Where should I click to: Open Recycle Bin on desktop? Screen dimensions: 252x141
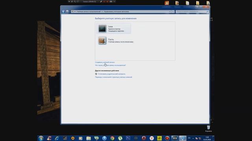pos(208,128)
